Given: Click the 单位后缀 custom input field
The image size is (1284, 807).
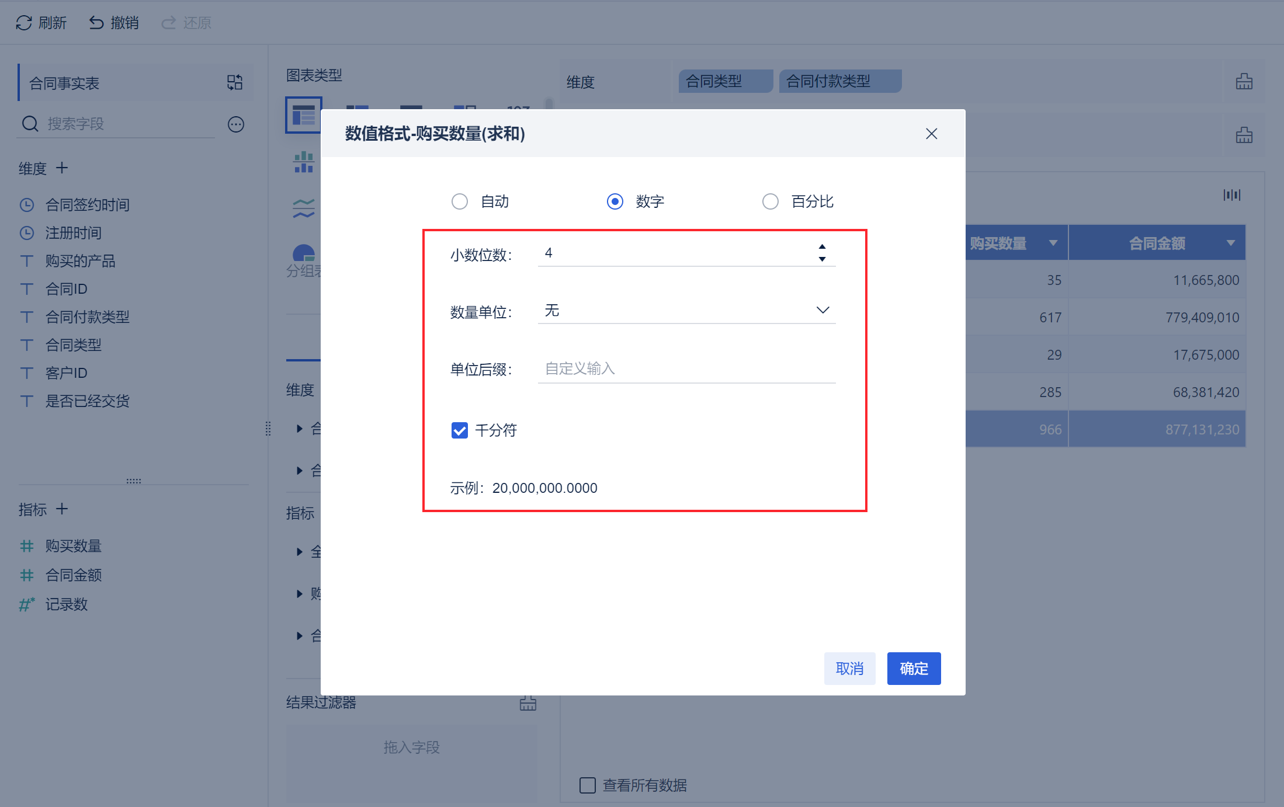Looking at the screenshot, I should (686, 368).
